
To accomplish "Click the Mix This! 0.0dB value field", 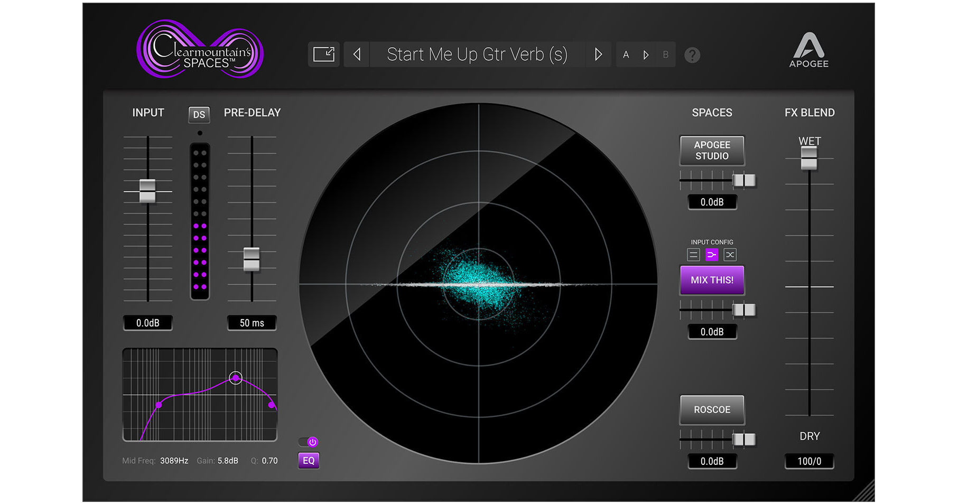I will tap(712, 332).
